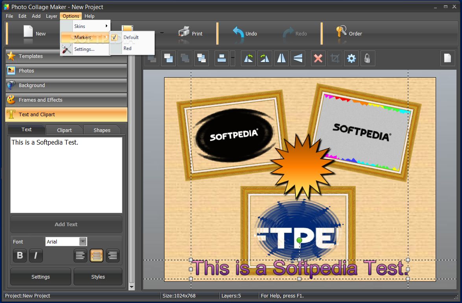Click the Markers menu entry

[85, 37]
